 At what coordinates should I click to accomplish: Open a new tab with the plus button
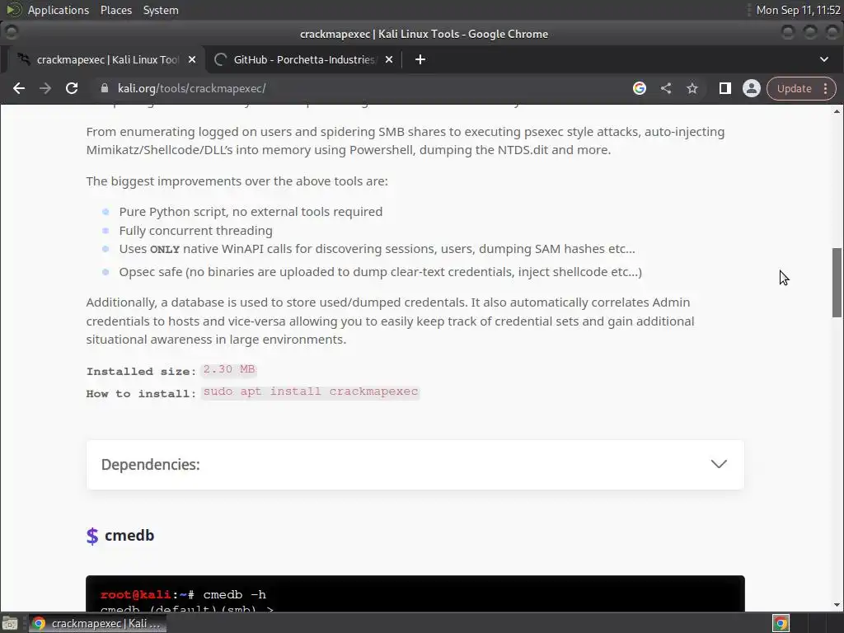420,59
